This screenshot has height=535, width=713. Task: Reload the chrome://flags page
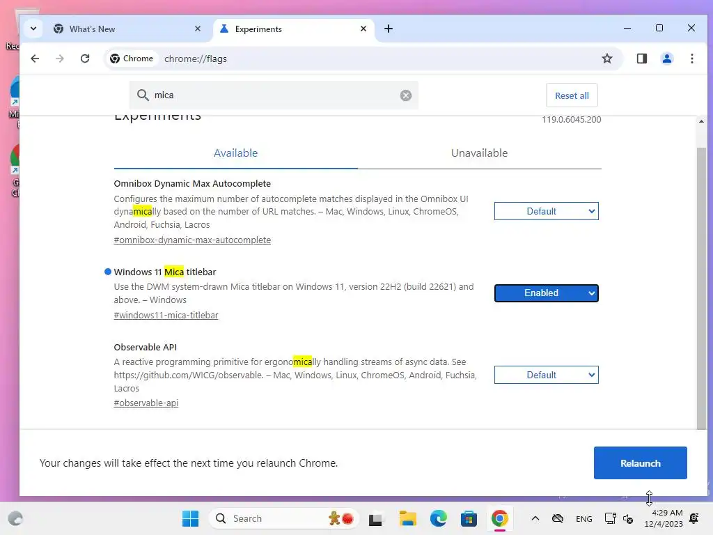(85, 59)
